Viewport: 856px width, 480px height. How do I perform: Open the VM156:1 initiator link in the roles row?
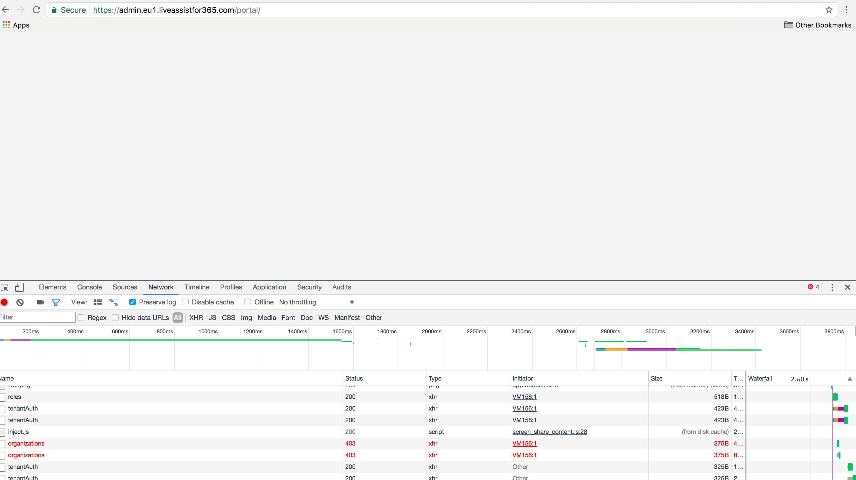coord(524,397)
